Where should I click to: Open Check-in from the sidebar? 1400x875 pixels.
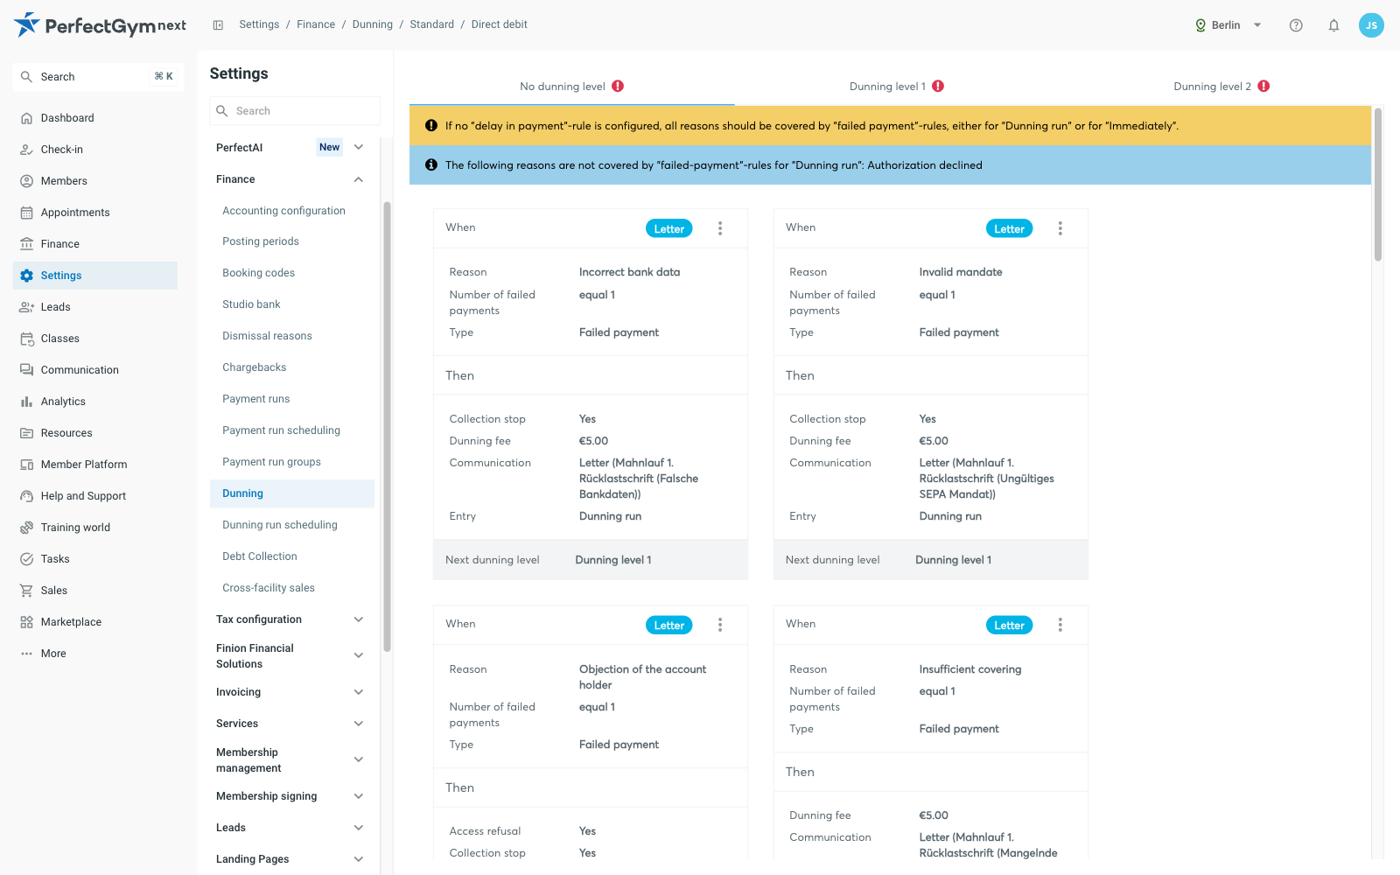click(95, 150)
